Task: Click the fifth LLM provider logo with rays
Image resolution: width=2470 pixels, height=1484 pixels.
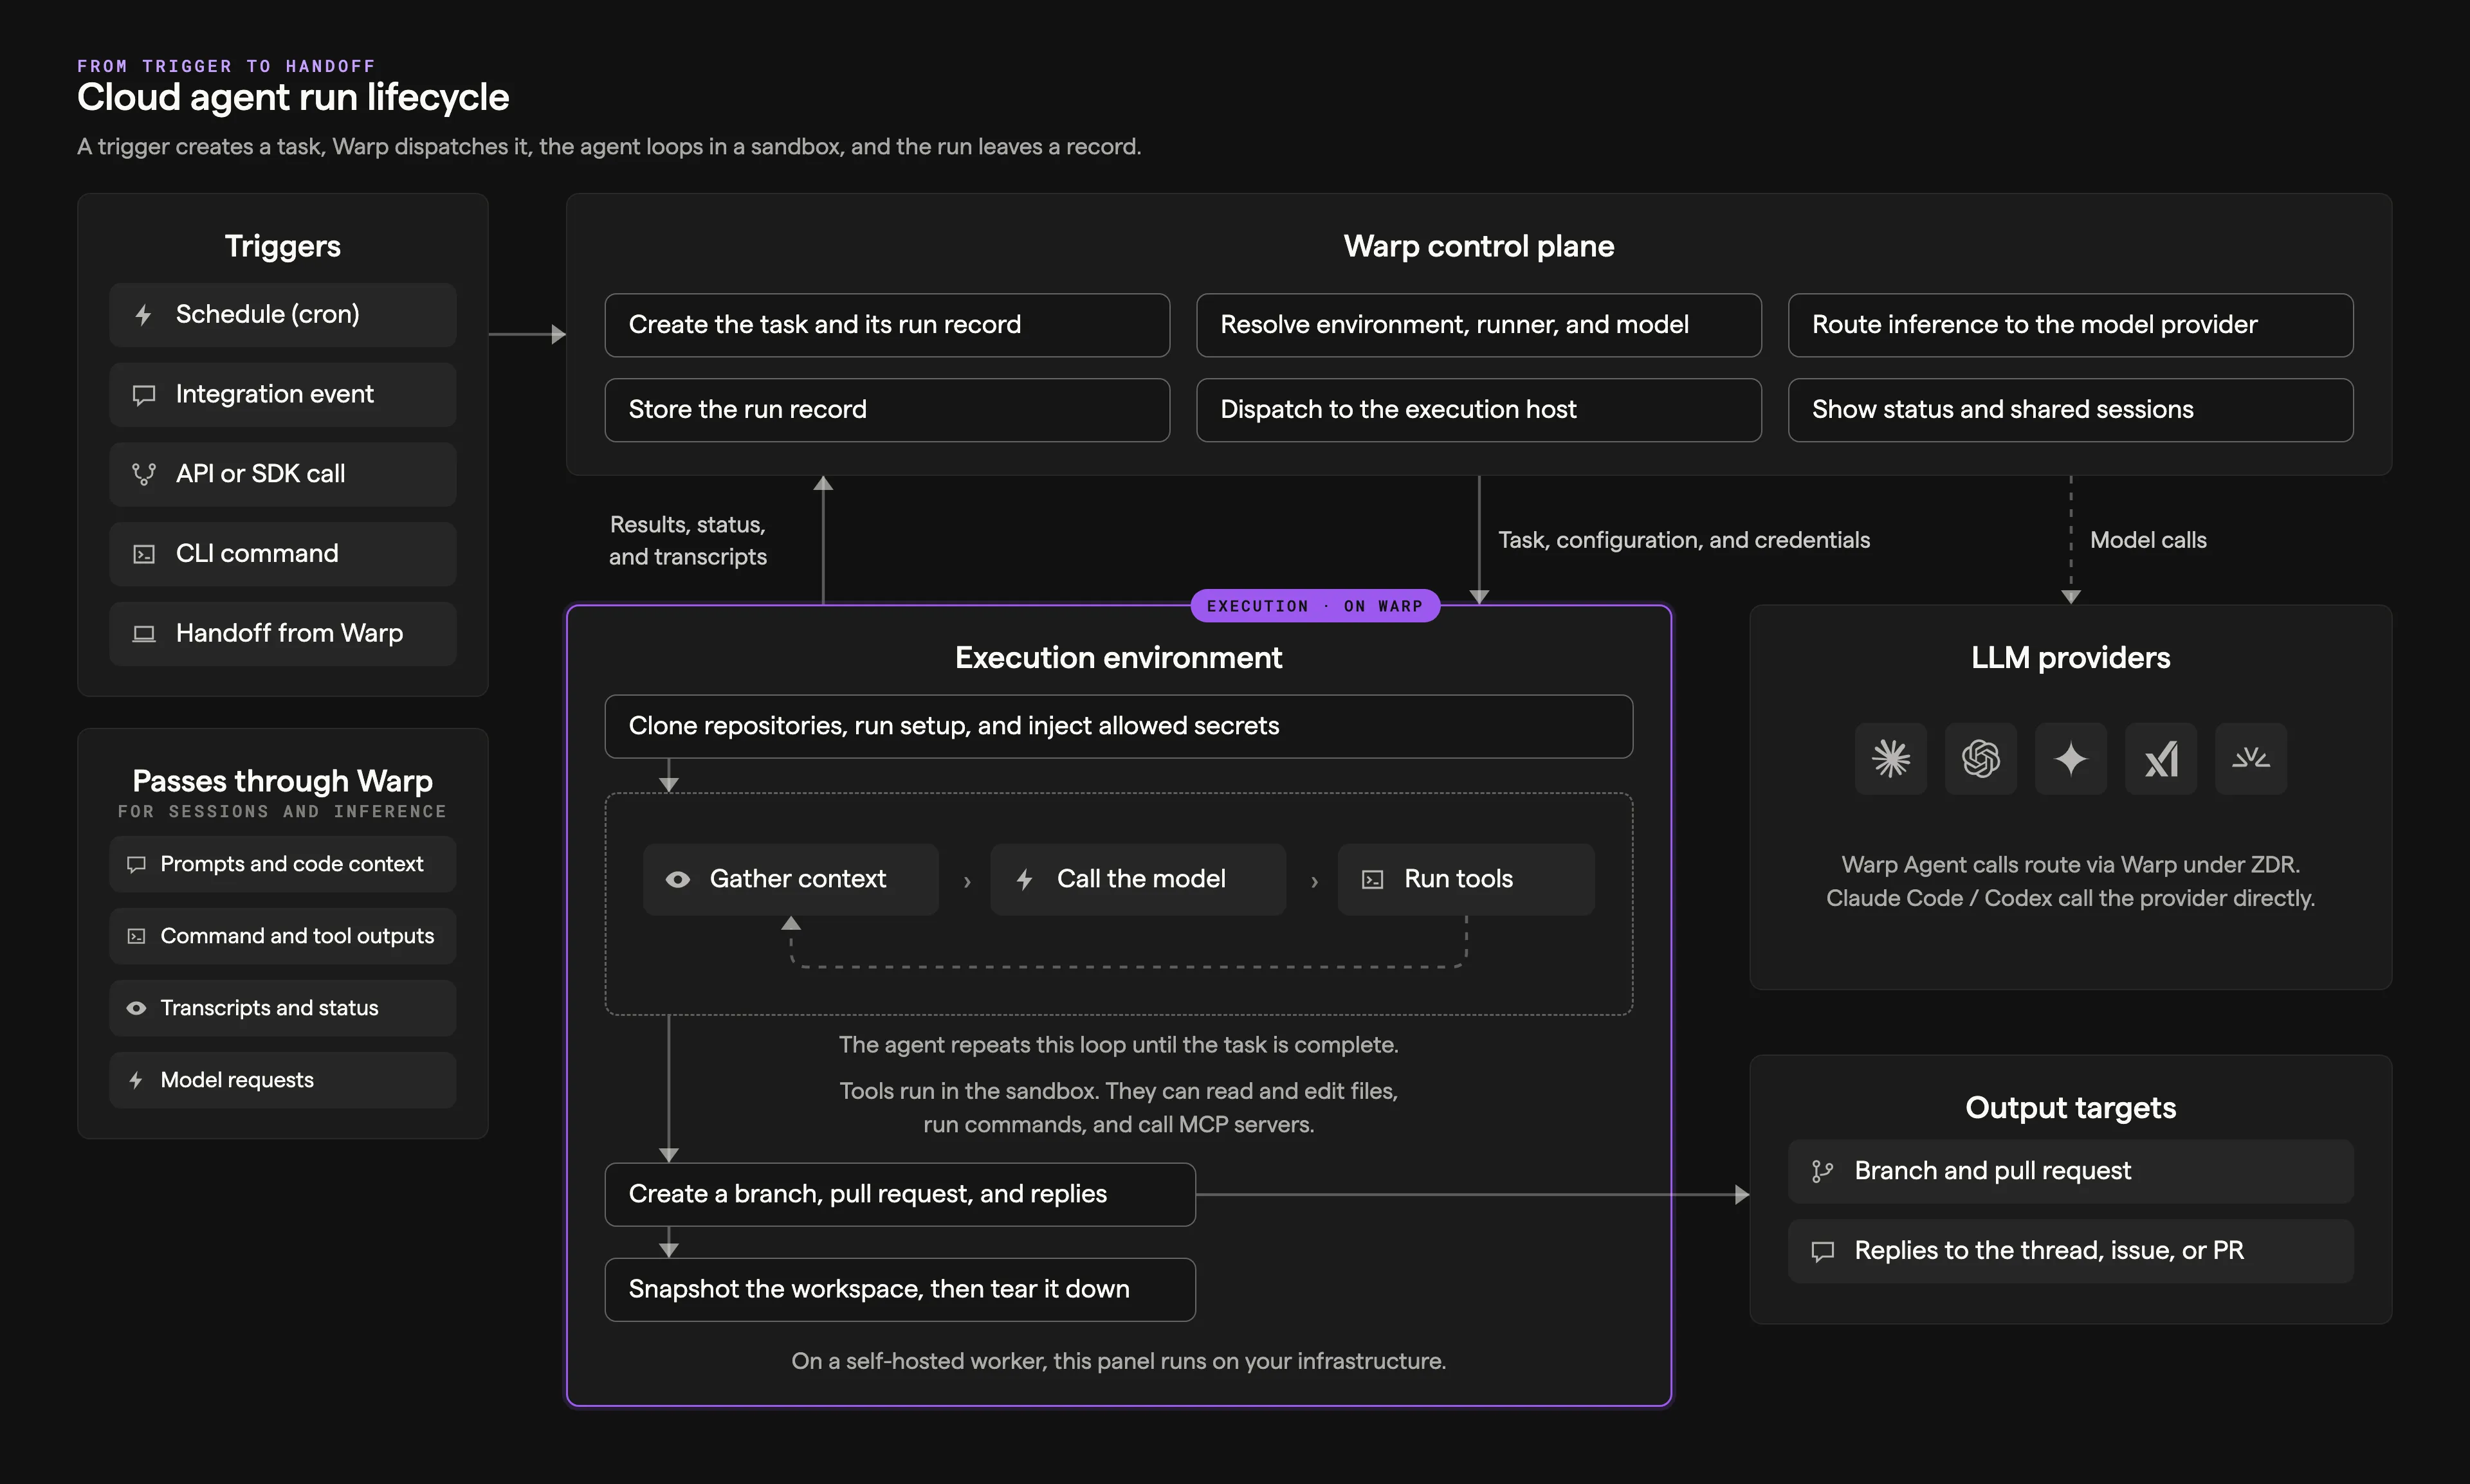Action: coord(2251,759)
